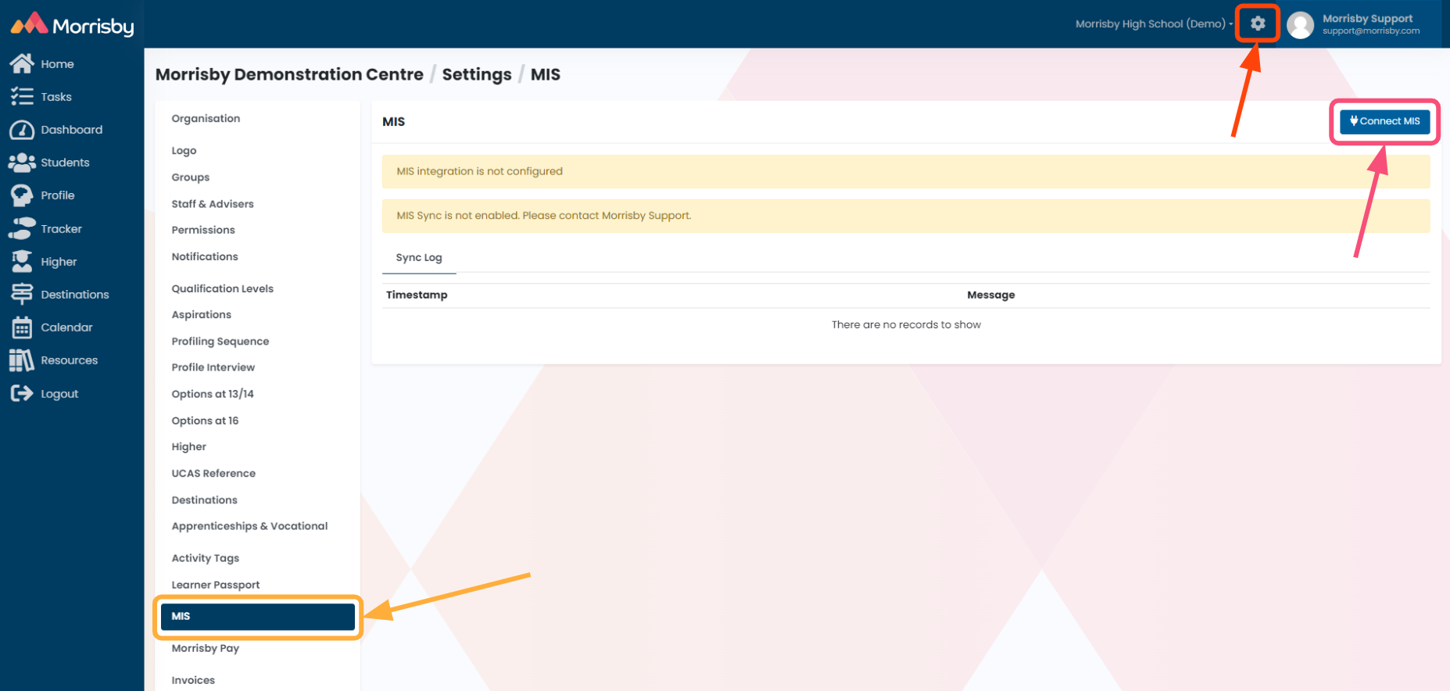The height and width of the screenshot is (691, 1450).
Task: Click the Home label in sidebar
Action: [x=58, y=64]
